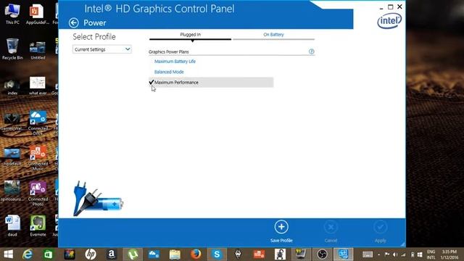
Task: Click the Power section heading
Action: tap(95, 22)
